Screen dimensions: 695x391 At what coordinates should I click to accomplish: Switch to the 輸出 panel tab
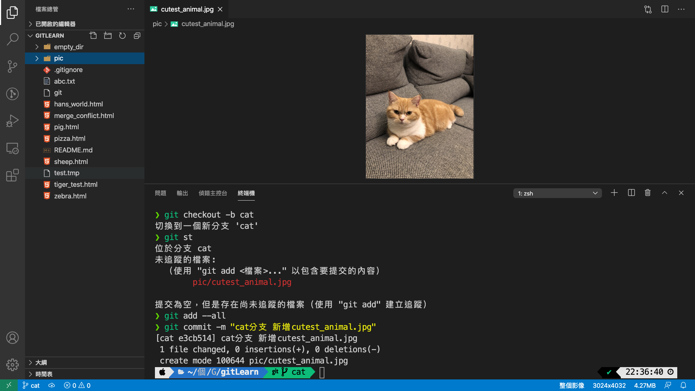click(x=182, y=193)
